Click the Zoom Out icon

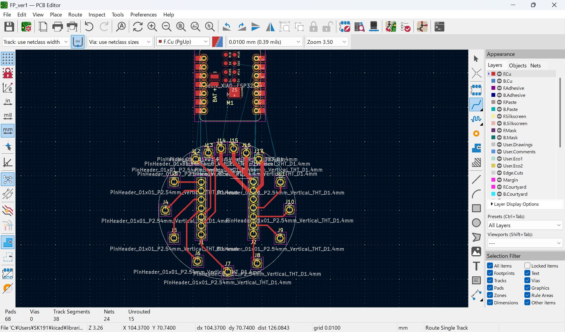167,27
